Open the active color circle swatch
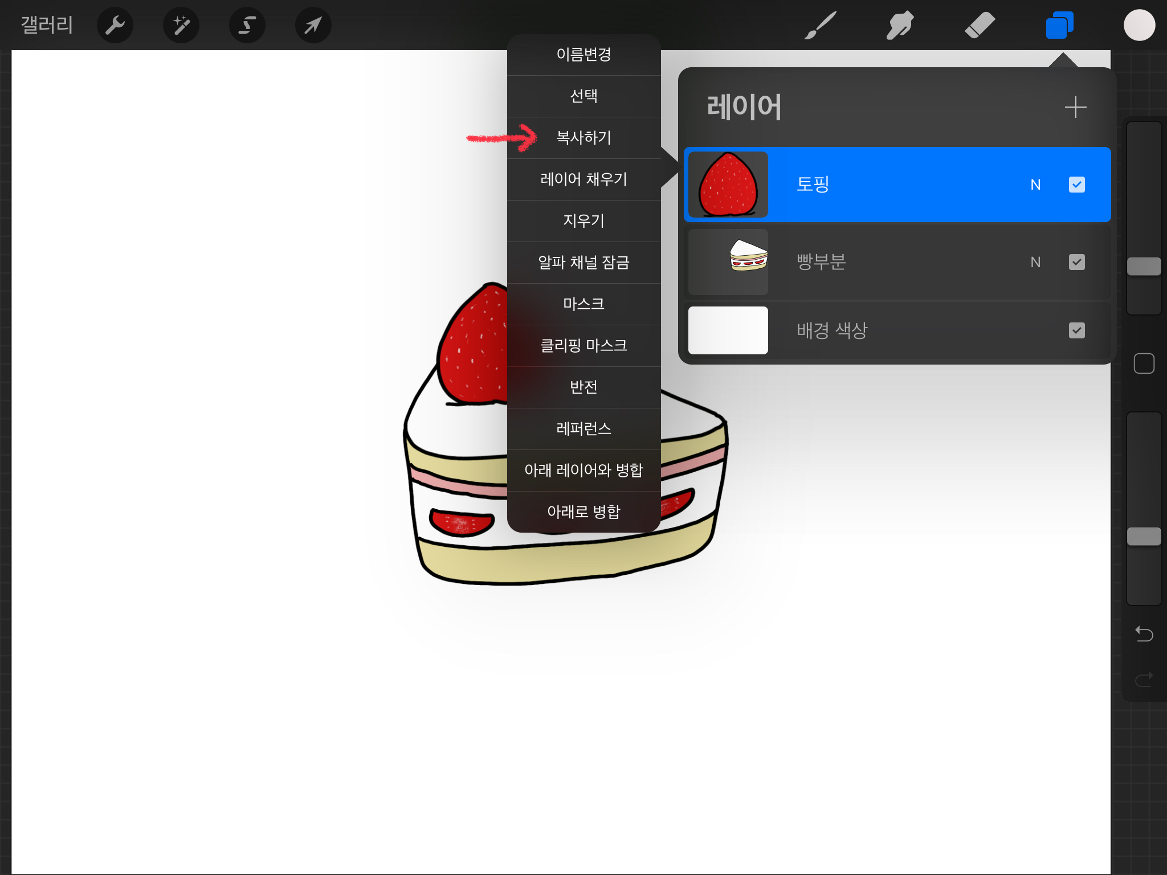Viewport: 1167px width, 875px height. tap(1139, 25)
